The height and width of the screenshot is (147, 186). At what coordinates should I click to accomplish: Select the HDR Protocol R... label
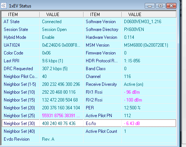102,61
